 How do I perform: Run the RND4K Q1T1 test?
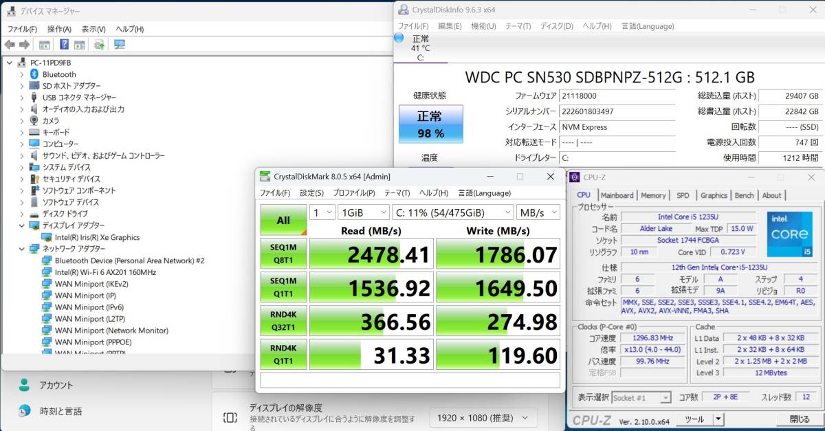tap(283, 355)
